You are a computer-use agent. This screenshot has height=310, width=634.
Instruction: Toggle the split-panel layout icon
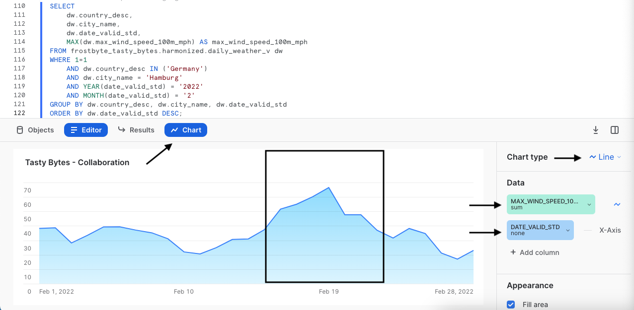pos(615,129)
